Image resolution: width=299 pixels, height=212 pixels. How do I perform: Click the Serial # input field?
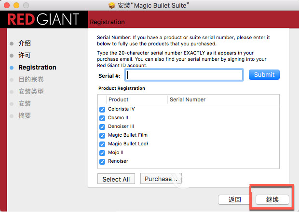184,75
